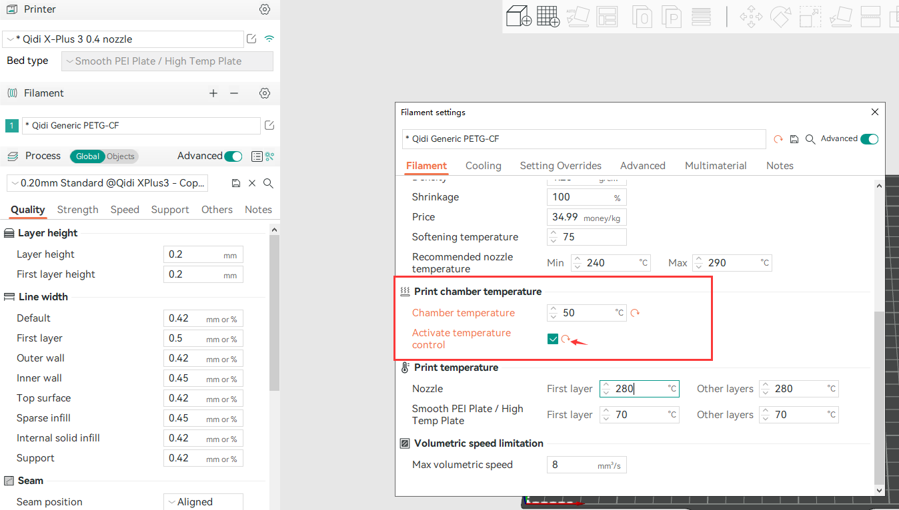
Task: Click the printer Wi-Fi connection icon
Action: coord(269,39)
